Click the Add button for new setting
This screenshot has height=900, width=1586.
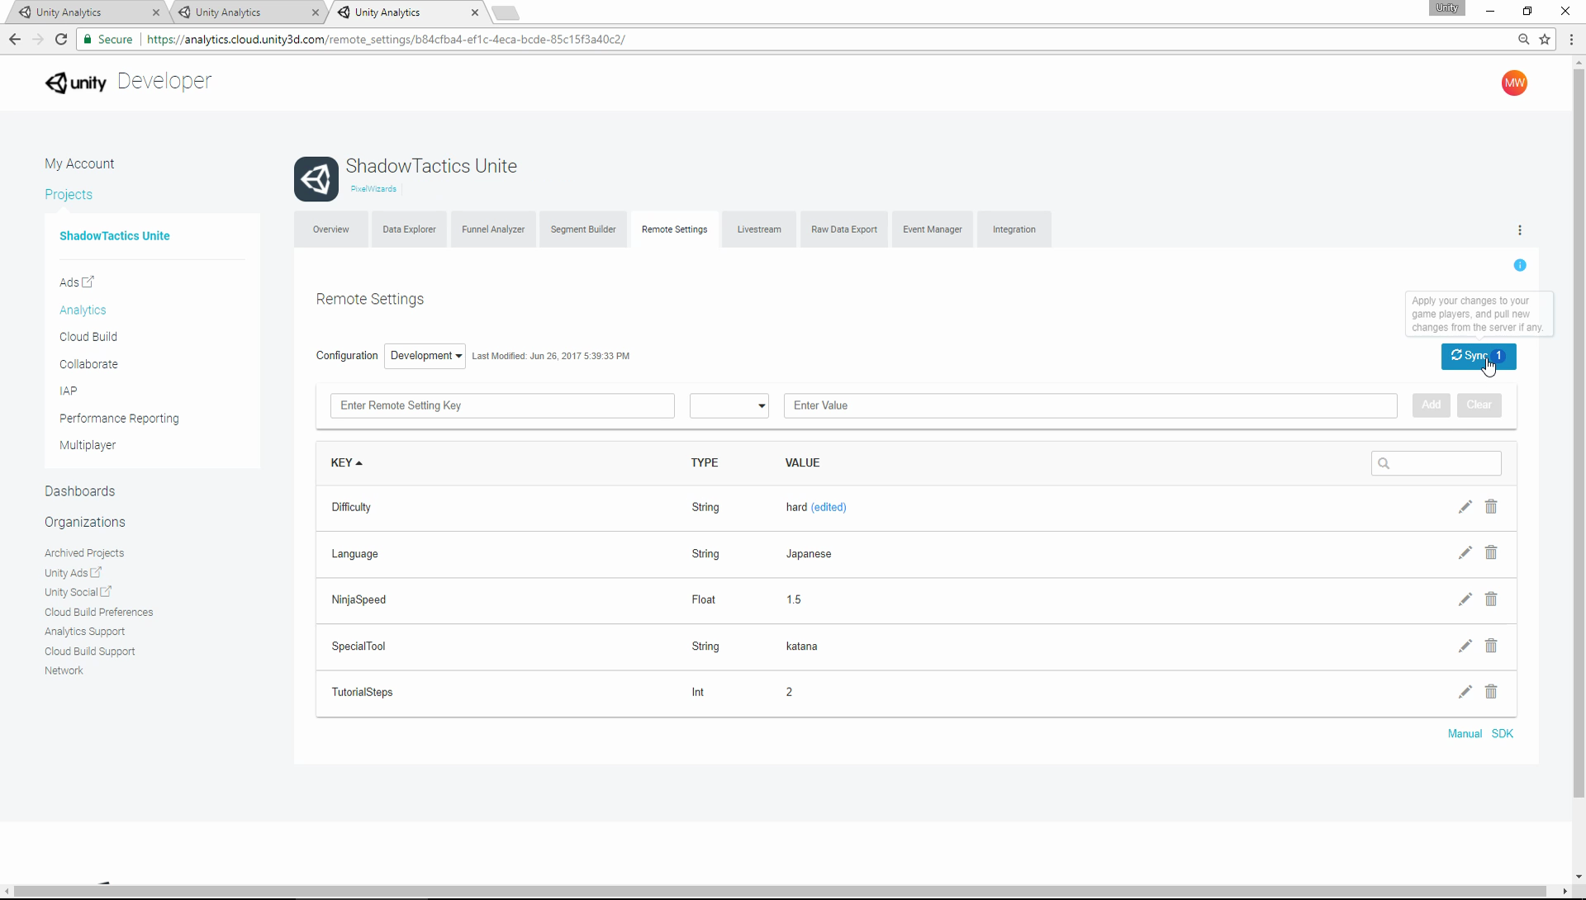coord(1432,405)
